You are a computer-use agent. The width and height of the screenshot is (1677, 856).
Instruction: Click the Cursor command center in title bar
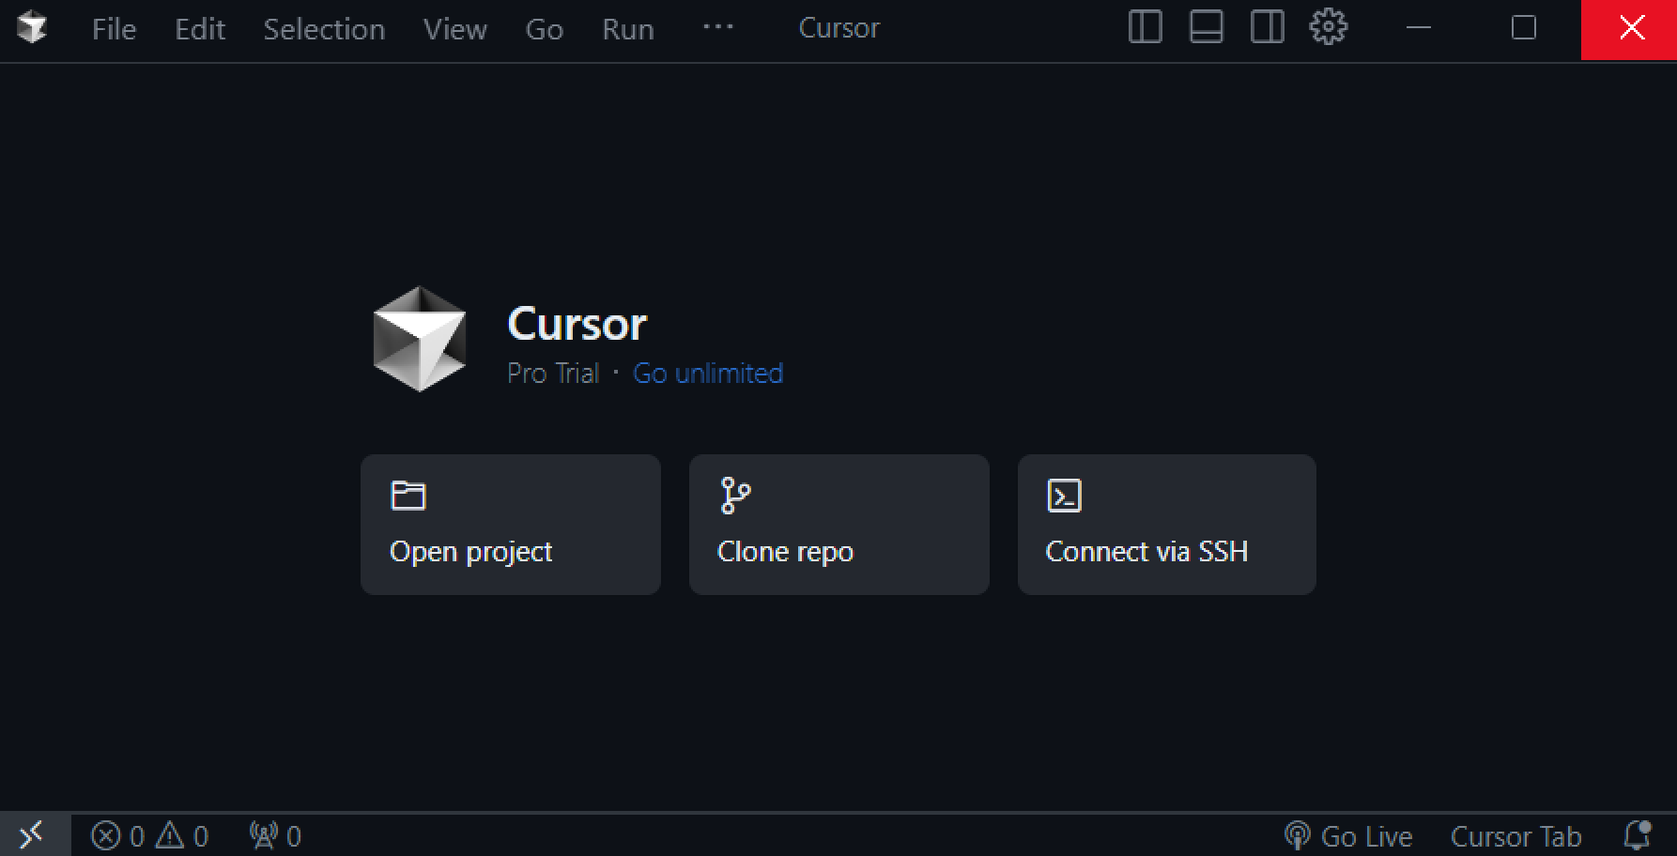pos(838,27)
